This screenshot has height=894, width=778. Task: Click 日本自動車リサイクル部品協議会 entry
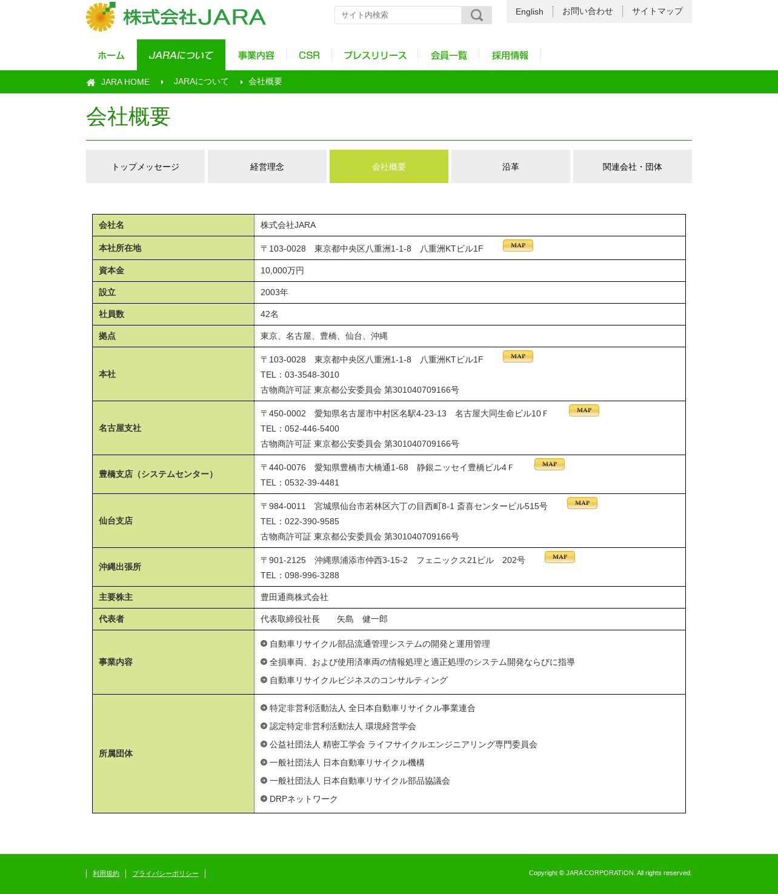360,781
